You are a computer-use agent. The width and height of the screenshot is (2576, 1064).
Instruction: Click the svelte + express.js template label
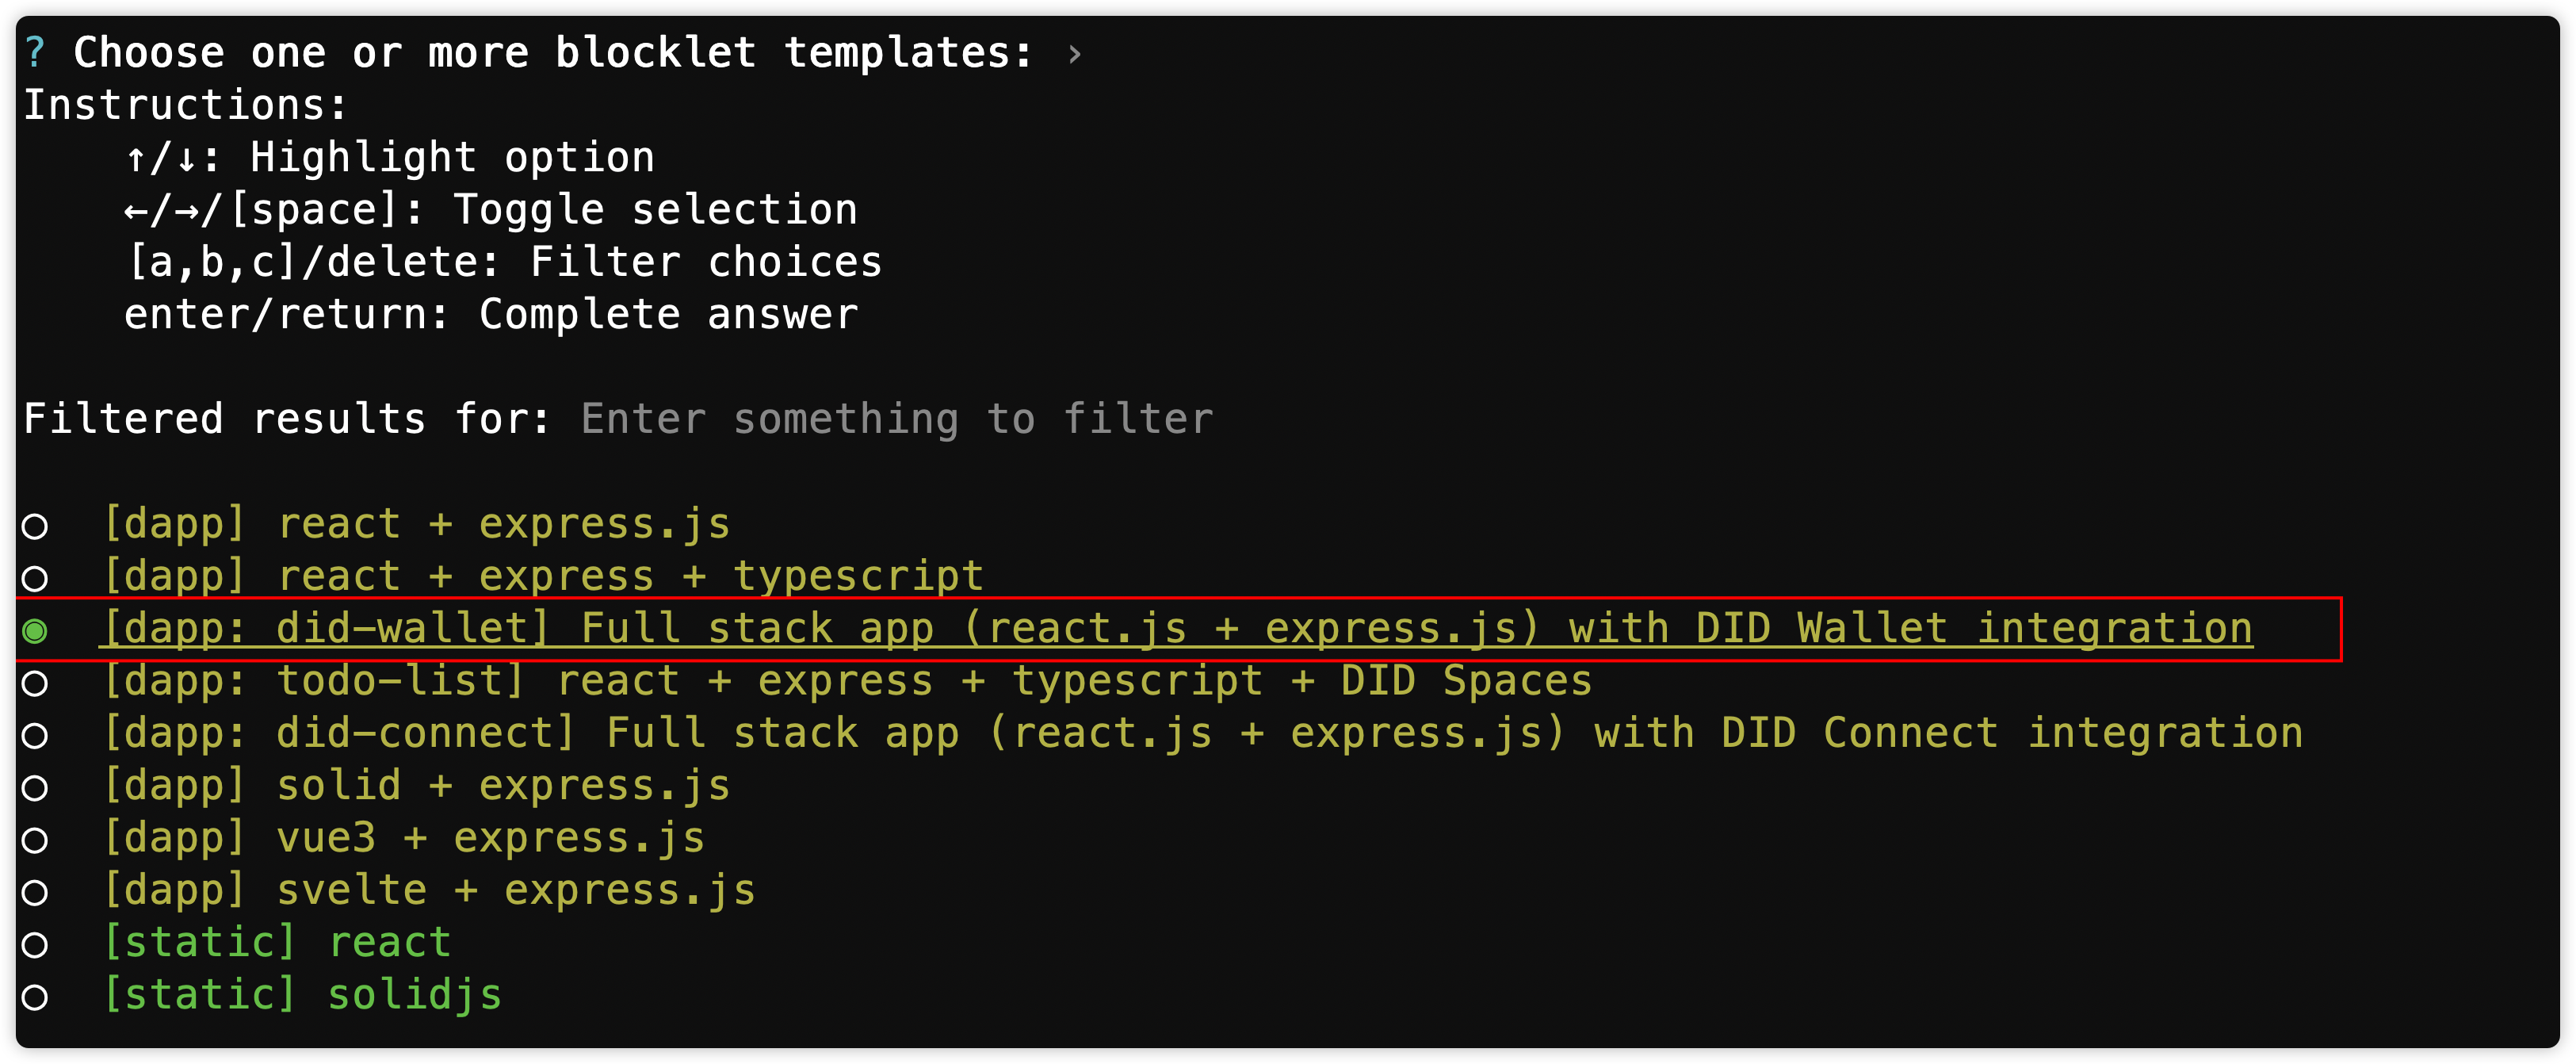pos(429,890)
